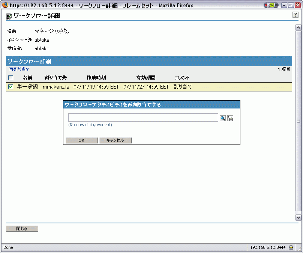Click the 割り当て先 column header

click(55, 78)
